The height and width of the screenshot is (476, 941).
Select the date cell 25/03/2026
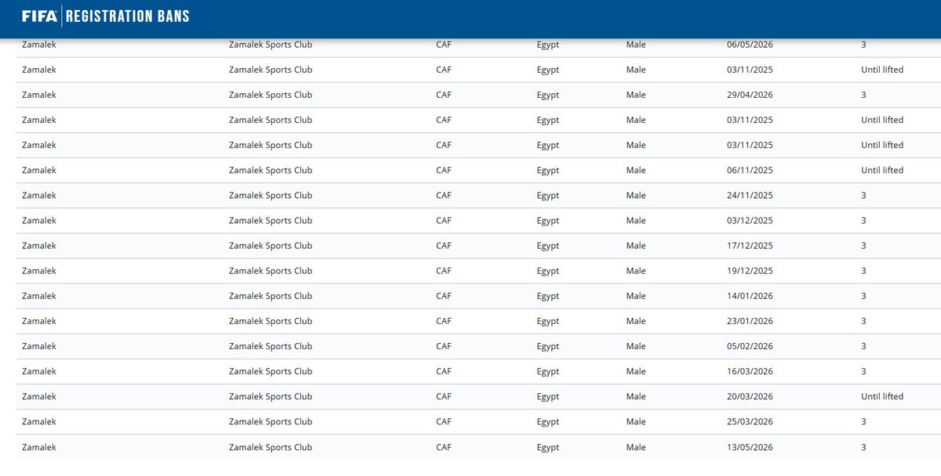pos(750,421)
